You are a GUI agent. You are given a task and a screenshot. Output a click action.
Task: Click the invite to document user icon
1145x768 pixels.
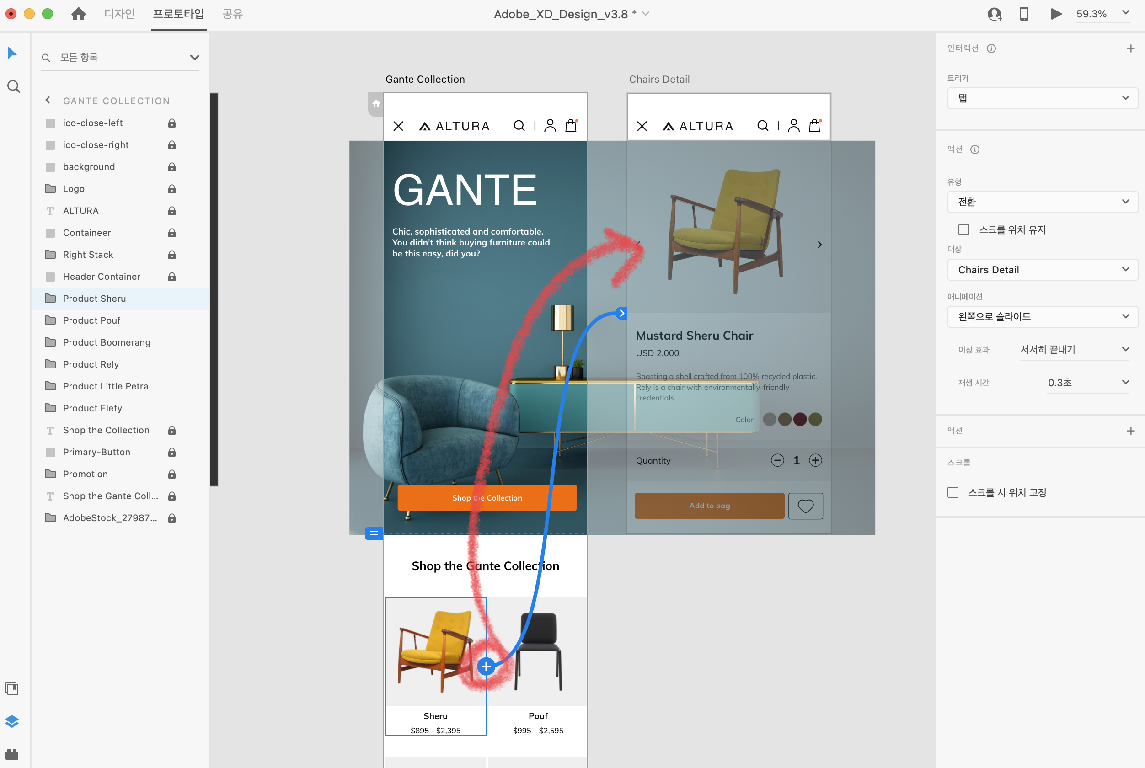pos(994,14)
